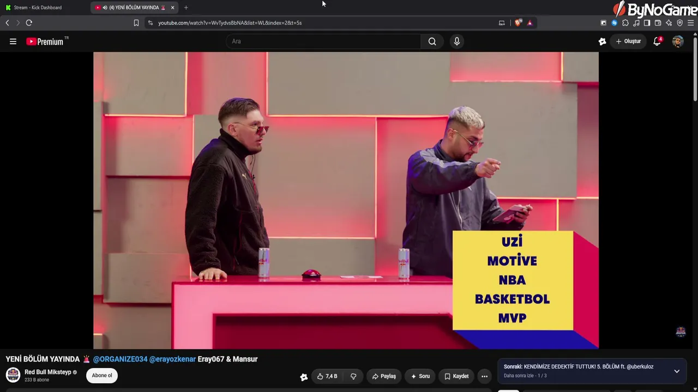Bookmark this page
Image resolution: width=698 pixels, height=392 pixels.
136,23
